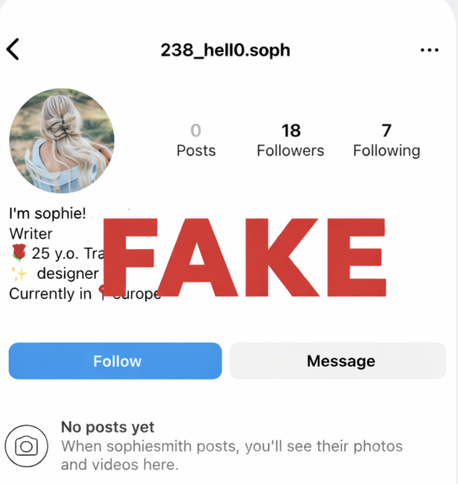Viewport: 458px width, 484px height.
Task: Click the Currently in europe bio line
Action: 85,294
